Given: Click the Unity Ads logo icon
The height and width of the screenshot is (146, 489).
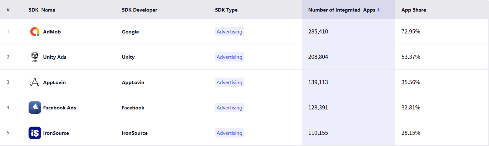Looking at the screenshot, I should 35,57.
